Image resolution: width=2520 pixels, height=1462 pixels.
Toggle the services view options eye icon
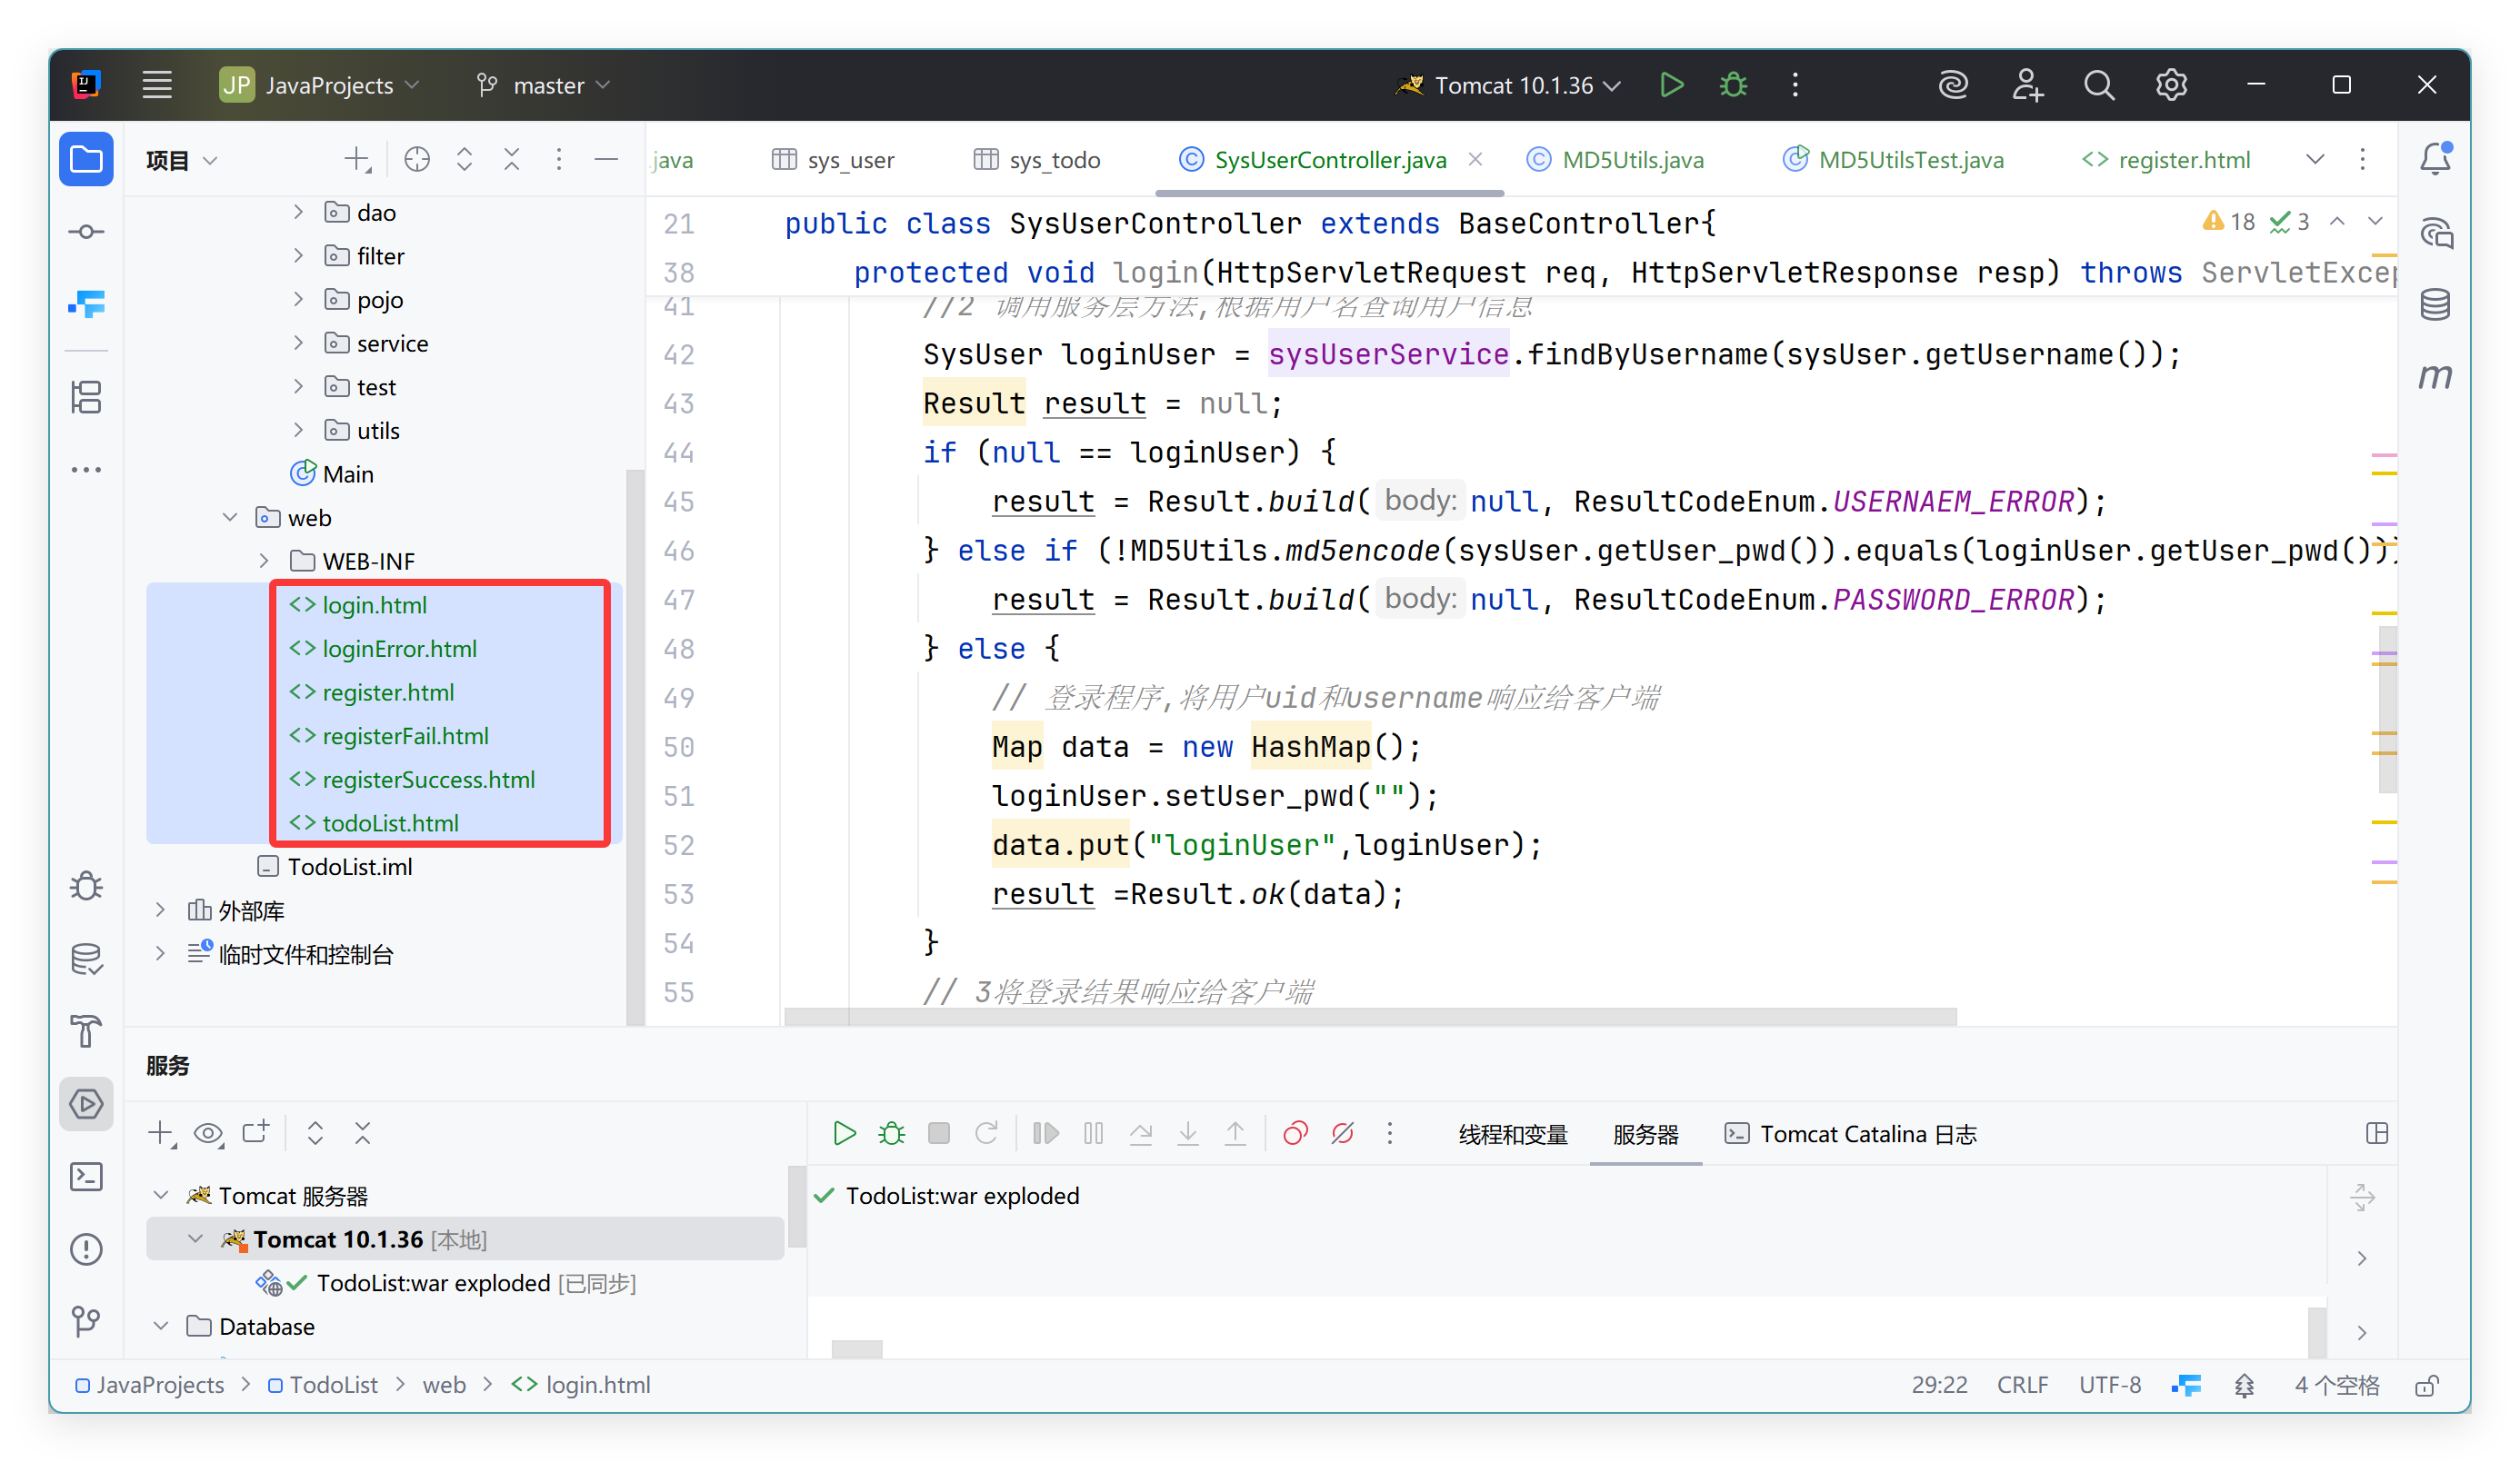208,1133
